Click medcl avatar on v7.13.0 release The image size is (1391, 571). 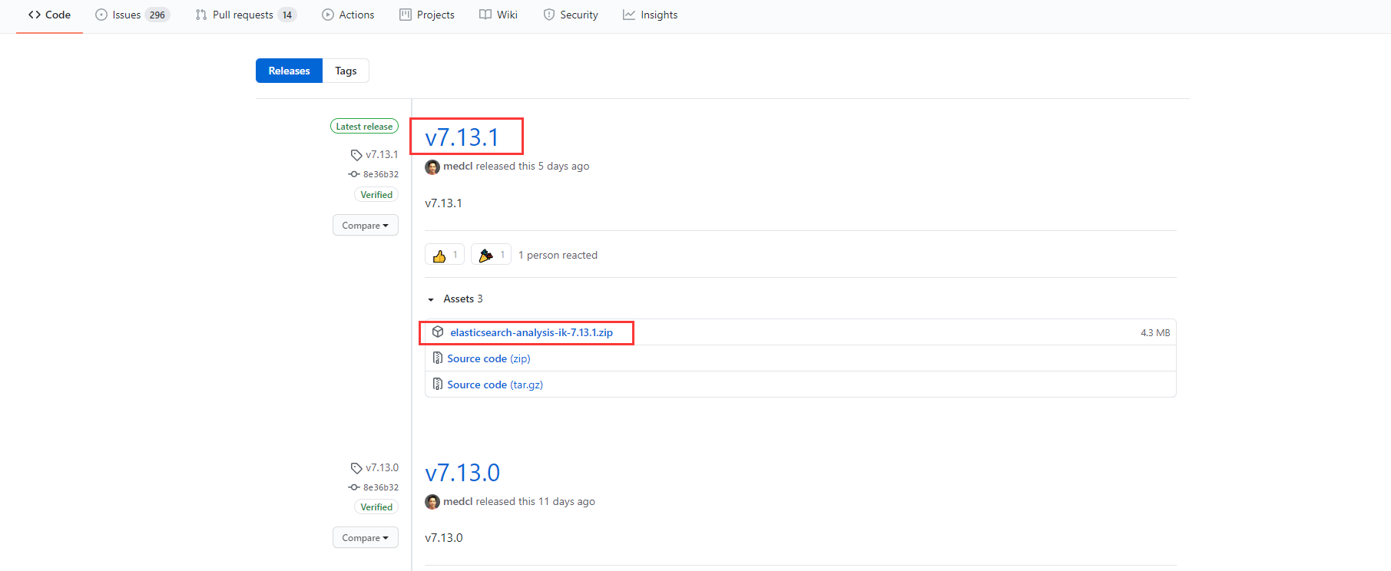(x=432, y=502)
